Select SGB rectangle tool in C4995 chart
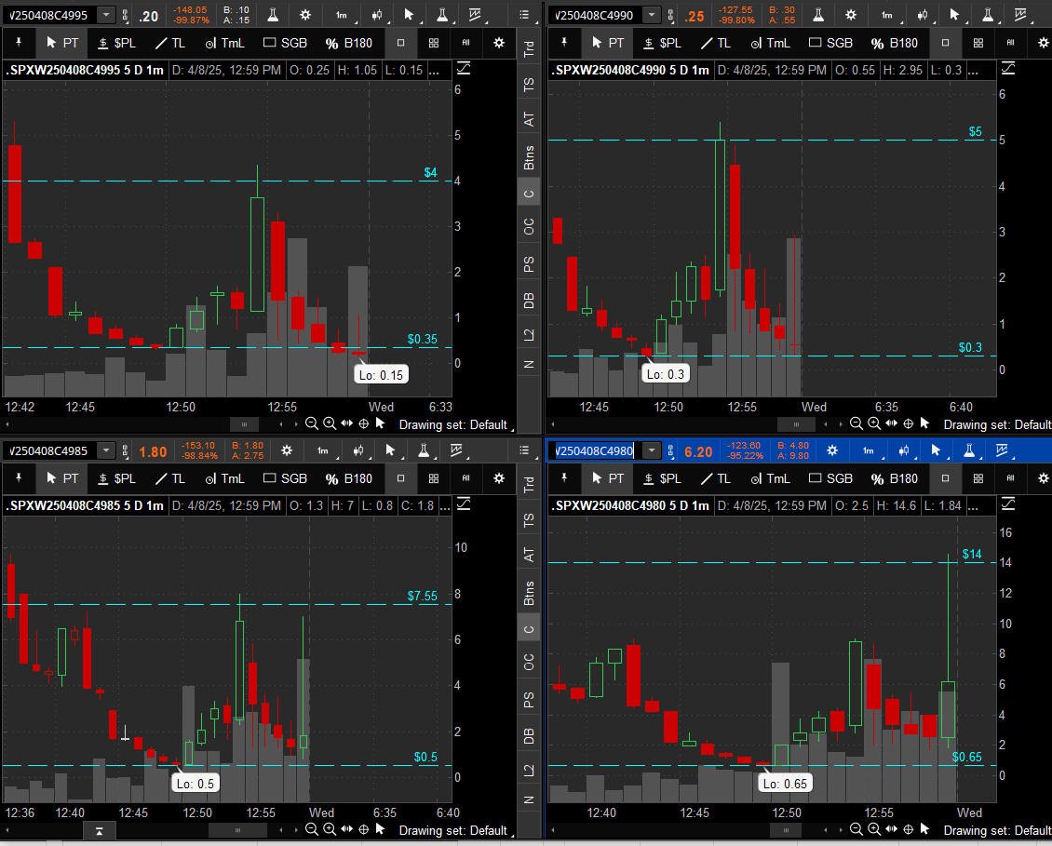This screenshot has height=846, width=1052. pyautogui.click(x=285, y=43)
